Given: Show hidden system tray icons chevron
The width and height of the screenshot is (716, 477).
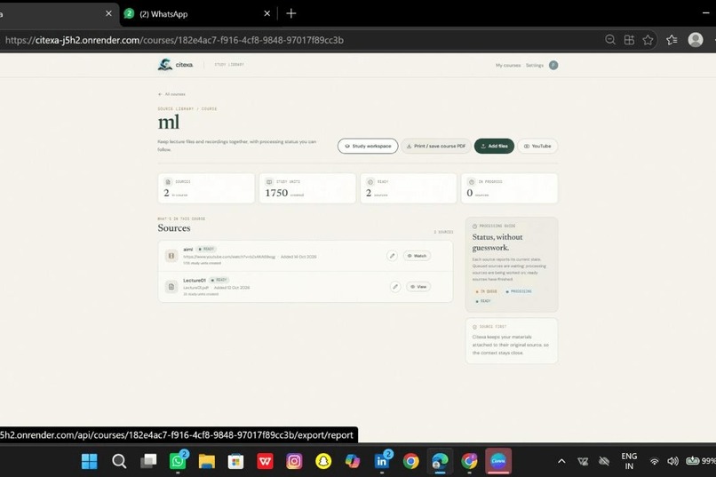Looking at the screenshot, I should [561, 461].
